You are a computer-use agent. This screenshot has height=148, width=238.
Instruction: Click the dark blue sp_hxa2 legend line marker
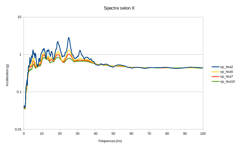(215, 67)
